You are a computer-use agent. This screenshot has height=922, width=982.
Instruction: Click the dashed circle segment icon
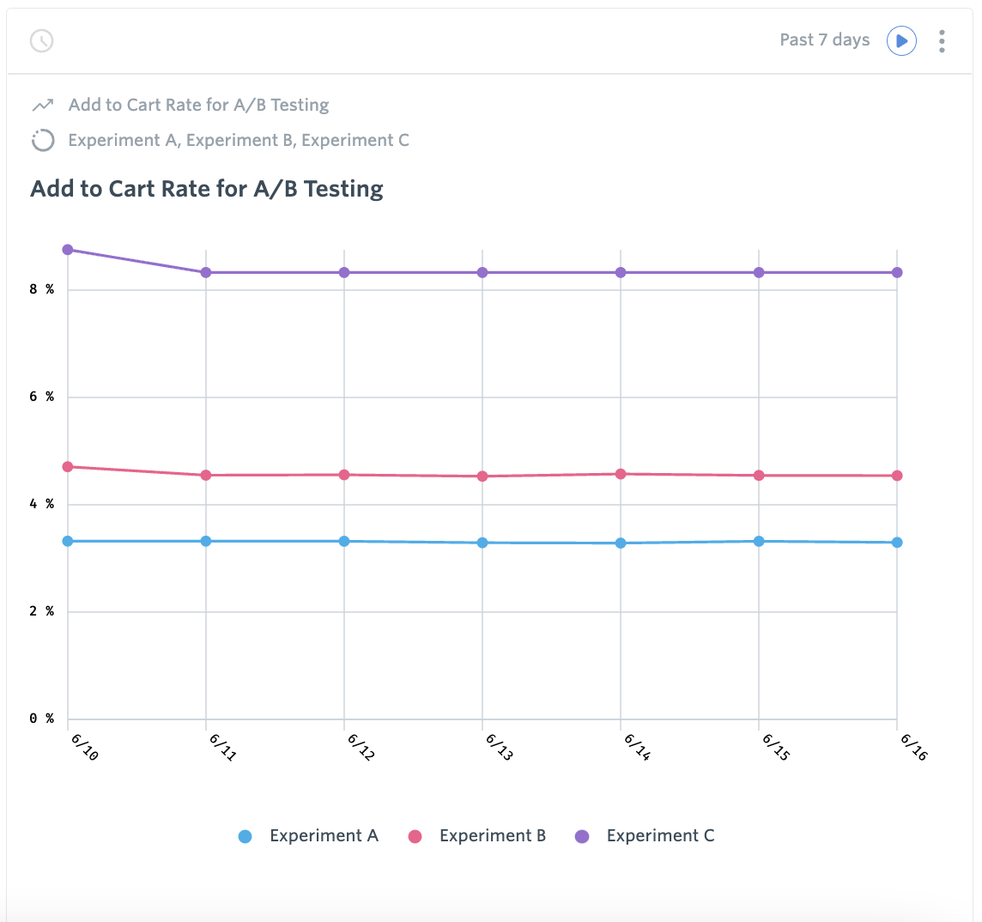(x=42, y=141)
